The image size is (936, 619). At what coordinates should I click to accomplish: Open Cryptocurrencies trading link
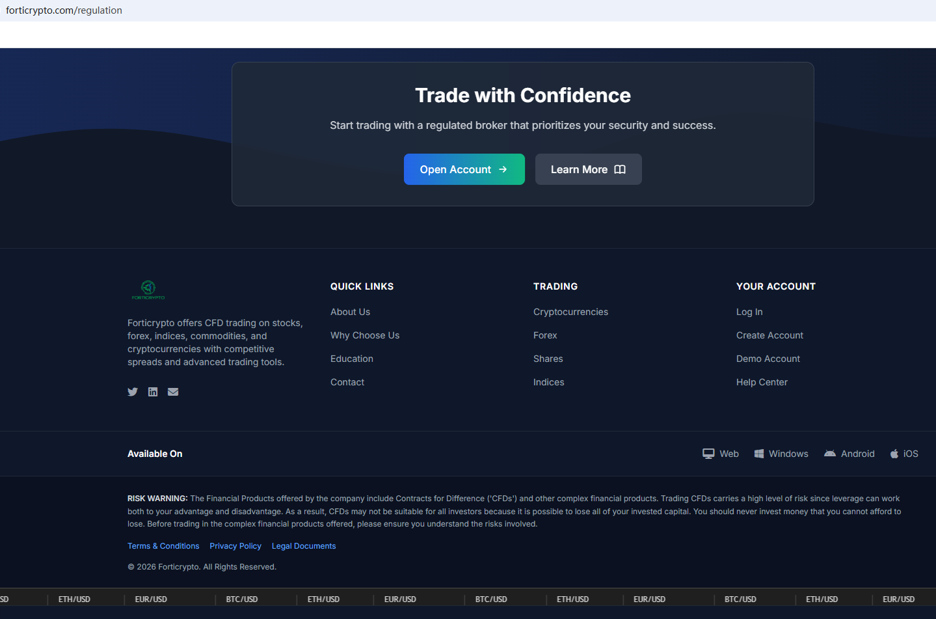coord(570,312)
